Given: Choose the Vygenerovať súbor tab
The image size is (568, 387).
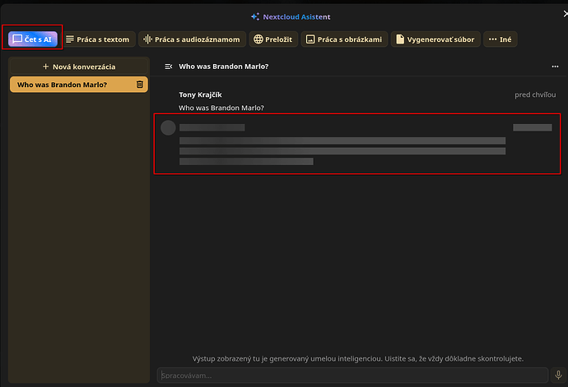Looking at the screenshot, I should (x=435, y=39).
